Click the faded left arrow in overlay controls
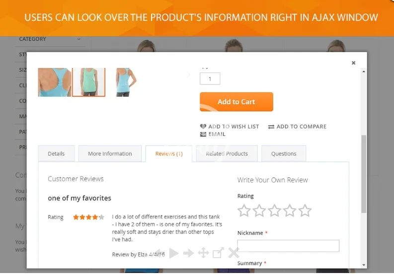Screen dimensions: 394x275 [159, 253]
